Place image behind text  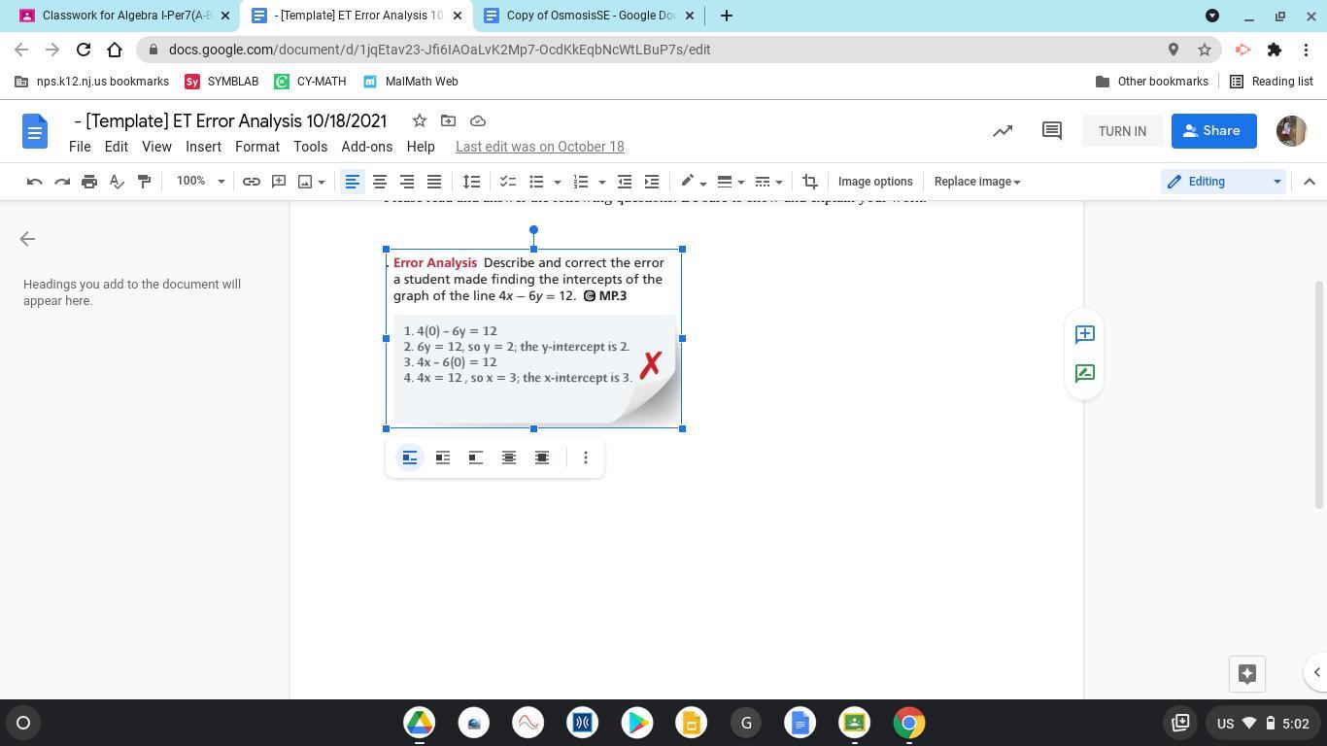tap(509, 458)
